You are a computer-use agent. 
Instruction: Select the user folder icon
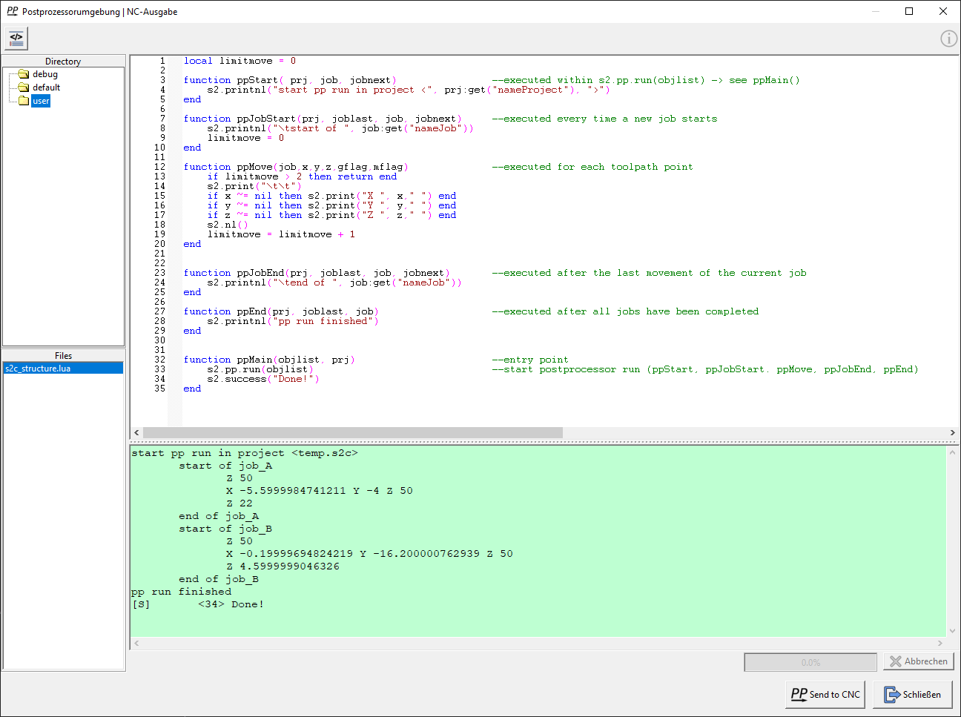[x=24, y=101]
